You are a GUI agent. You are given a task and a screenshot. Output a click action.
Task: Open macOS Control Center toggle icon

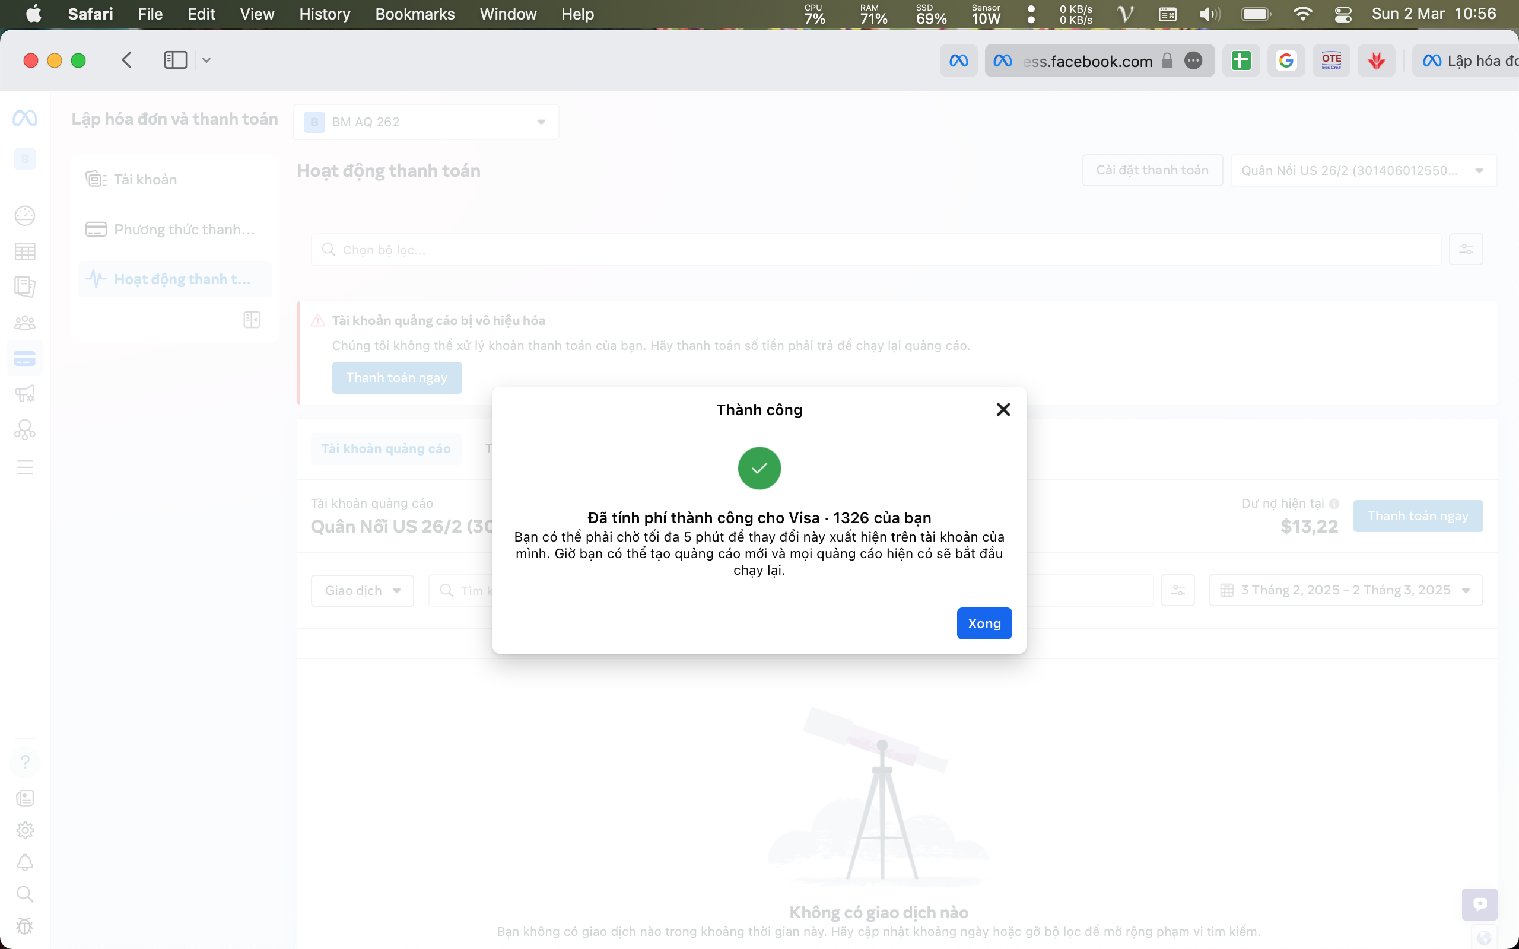1343,14
